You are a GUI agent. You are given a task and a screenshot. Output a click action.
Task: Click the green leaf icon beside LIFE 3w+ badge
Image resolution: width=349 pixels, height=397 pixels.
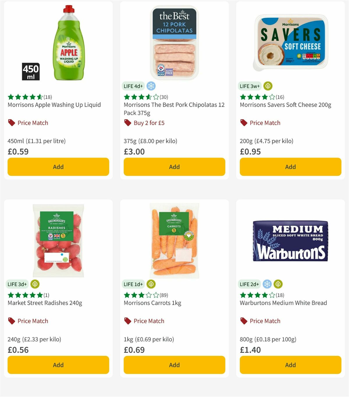[267, 86]
